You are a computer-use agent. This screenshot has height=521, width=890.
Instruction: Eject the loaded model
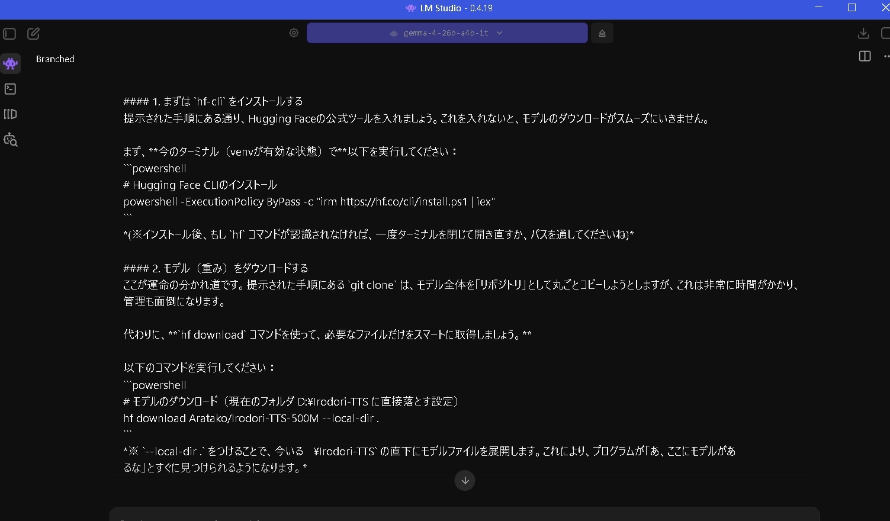coord(602,33)
